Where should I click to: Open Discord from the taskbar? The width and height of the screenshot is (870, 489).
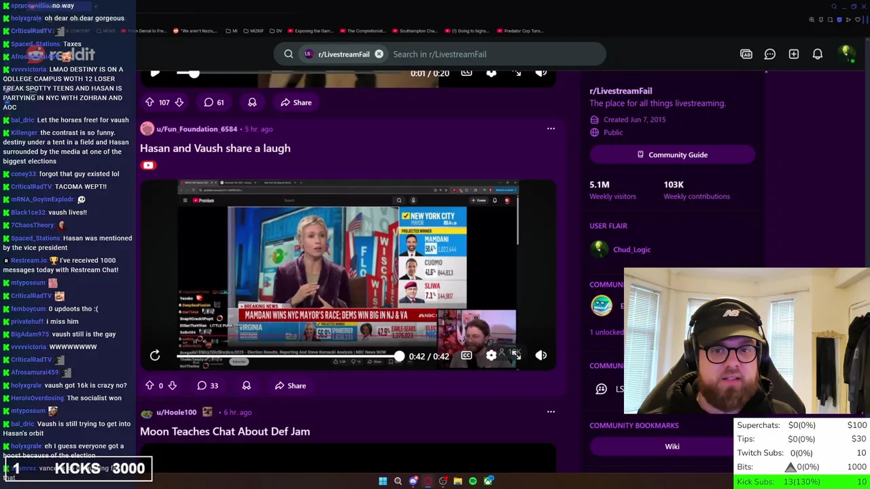413,481
